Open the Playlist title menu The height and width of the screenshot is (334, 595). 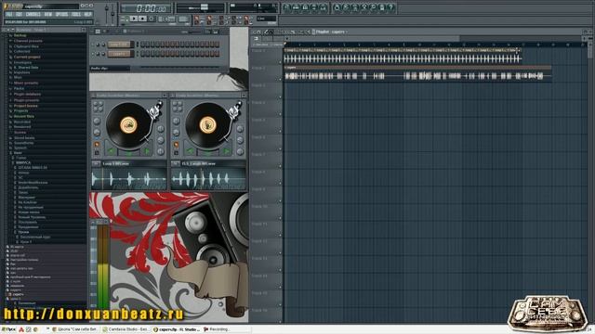coord(331,32)
